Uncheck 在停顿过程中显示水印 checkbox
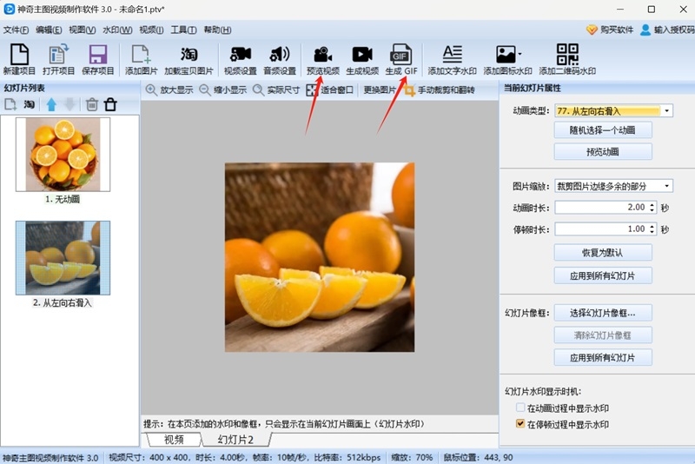695x464 pixels. (x=520, y=424)
